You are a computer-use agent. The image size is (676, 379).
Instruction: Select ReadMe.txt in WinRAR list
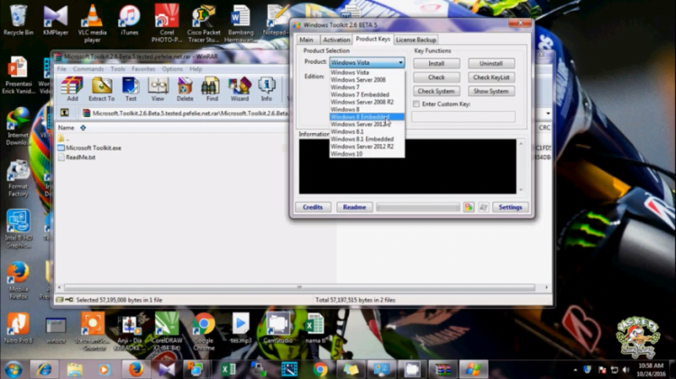[77, 158]
